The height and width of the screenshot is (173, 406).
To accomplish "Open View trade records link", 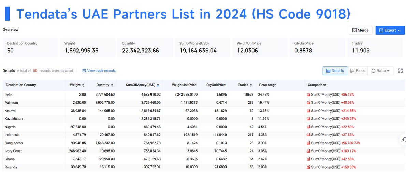I will pyautogui.click(x=99, y=70).
